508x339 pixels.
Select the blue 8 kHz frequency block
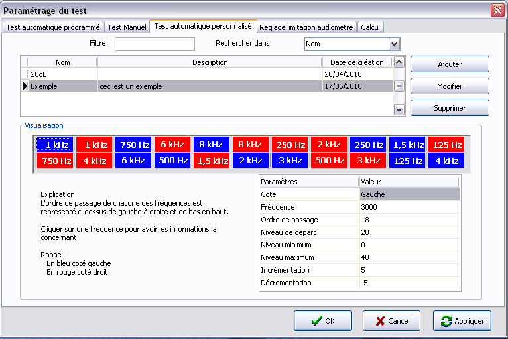click(x=212, y=145)
